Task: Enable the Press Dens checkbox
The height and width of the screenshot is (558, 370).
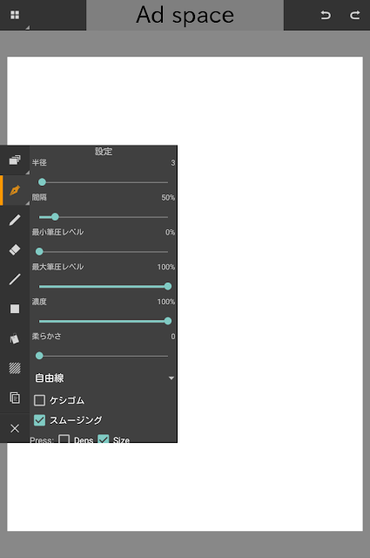Action: click(x=64, y=439)
